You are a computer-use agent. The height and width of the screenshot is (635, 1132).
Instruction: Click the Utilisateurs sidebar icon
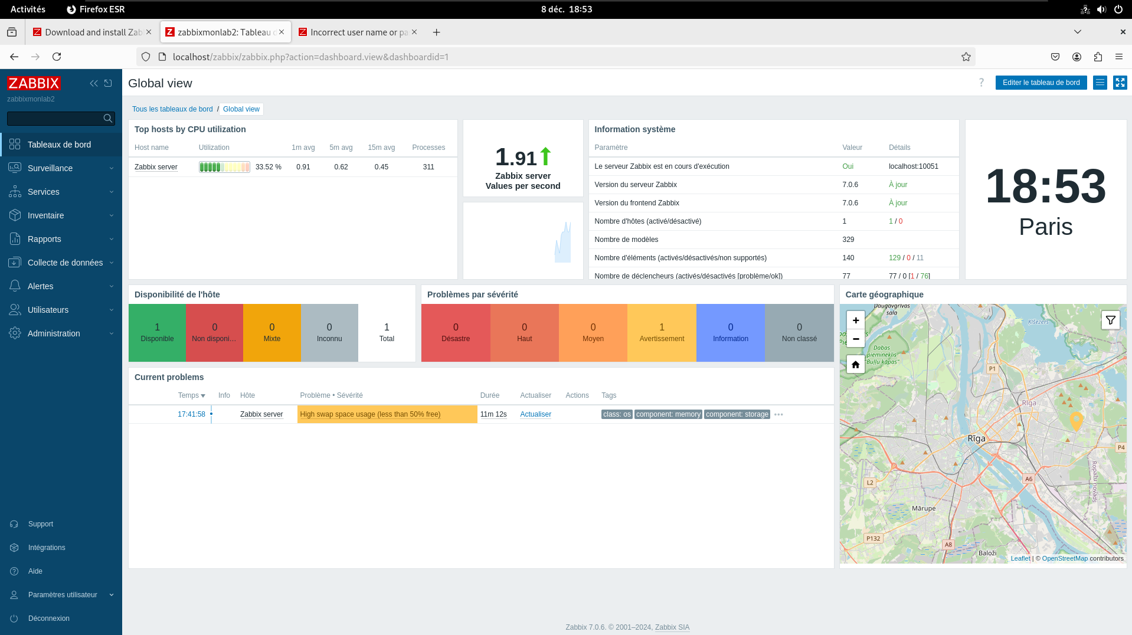click(15, 309)
